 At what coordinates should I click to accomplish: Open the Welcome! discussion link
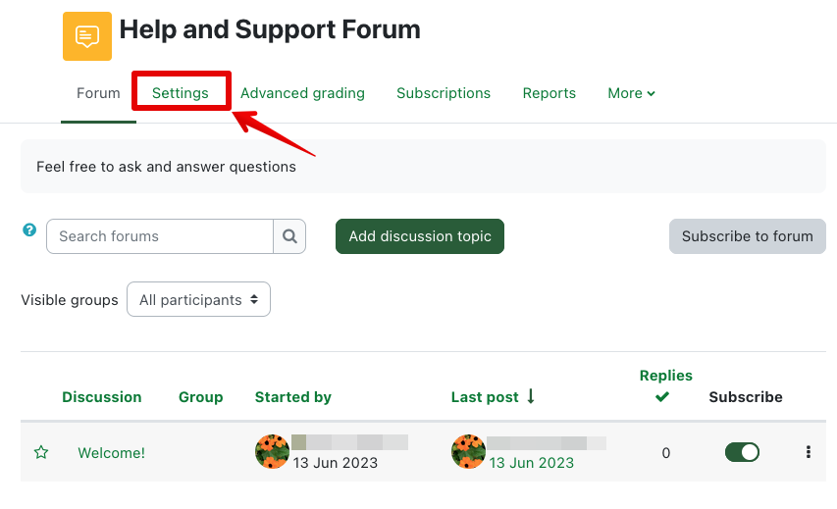[x=111, y=452]
